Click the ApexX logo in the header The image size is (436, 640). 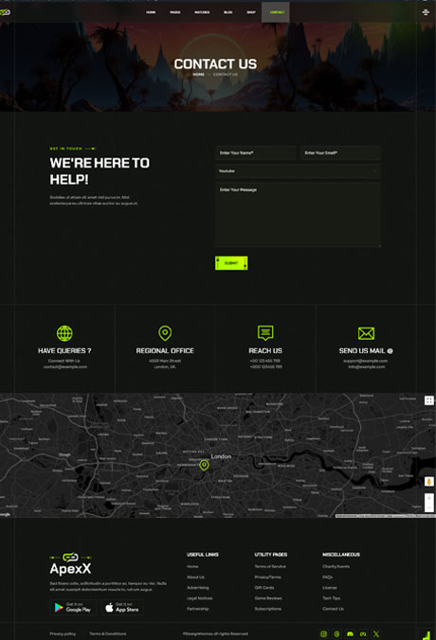coord(5,12)
